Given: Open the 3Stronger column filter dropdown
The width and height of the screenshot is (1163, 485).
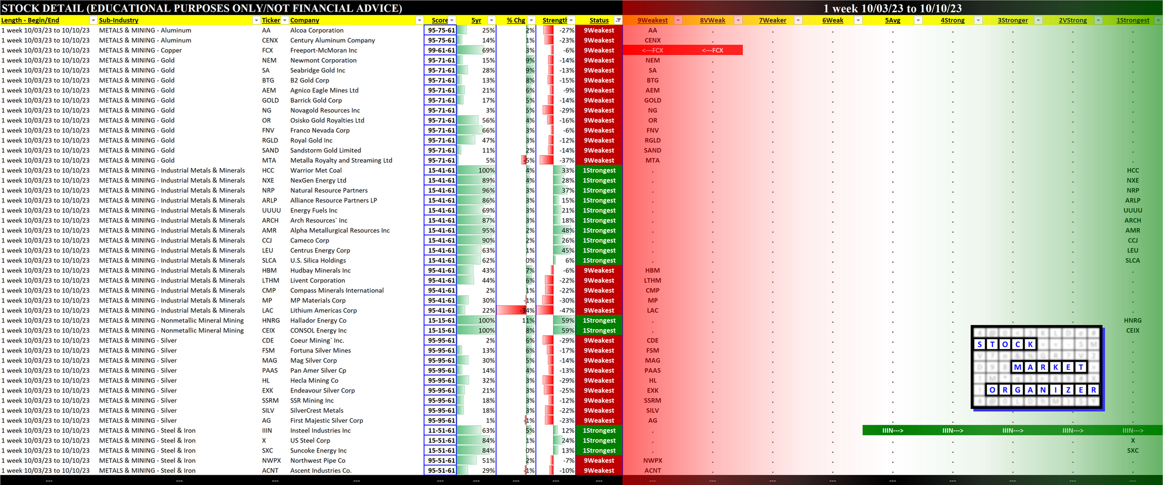Looking at the screenshot, I should tap(1039, 20).
